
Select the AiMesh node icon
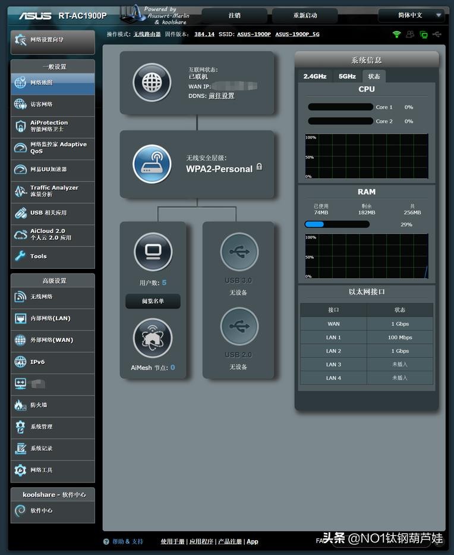tap(153, 338)
